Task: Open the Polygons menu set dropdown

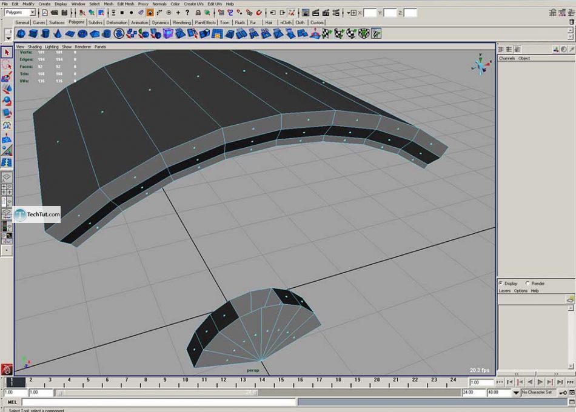Action: (x=33, y=12)
